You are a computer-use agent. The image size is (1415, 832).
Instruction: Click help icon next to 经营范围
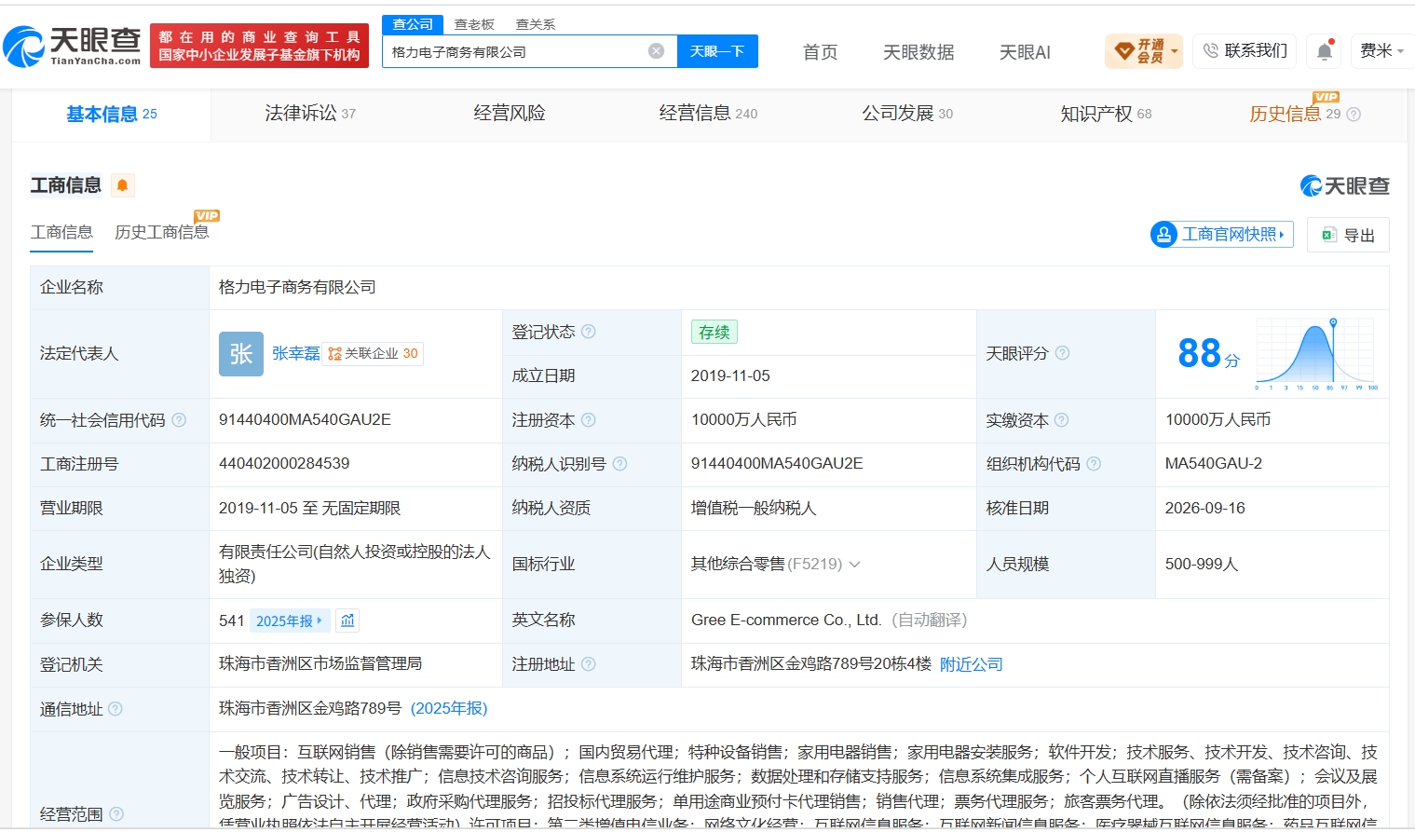tap(116, 814)
